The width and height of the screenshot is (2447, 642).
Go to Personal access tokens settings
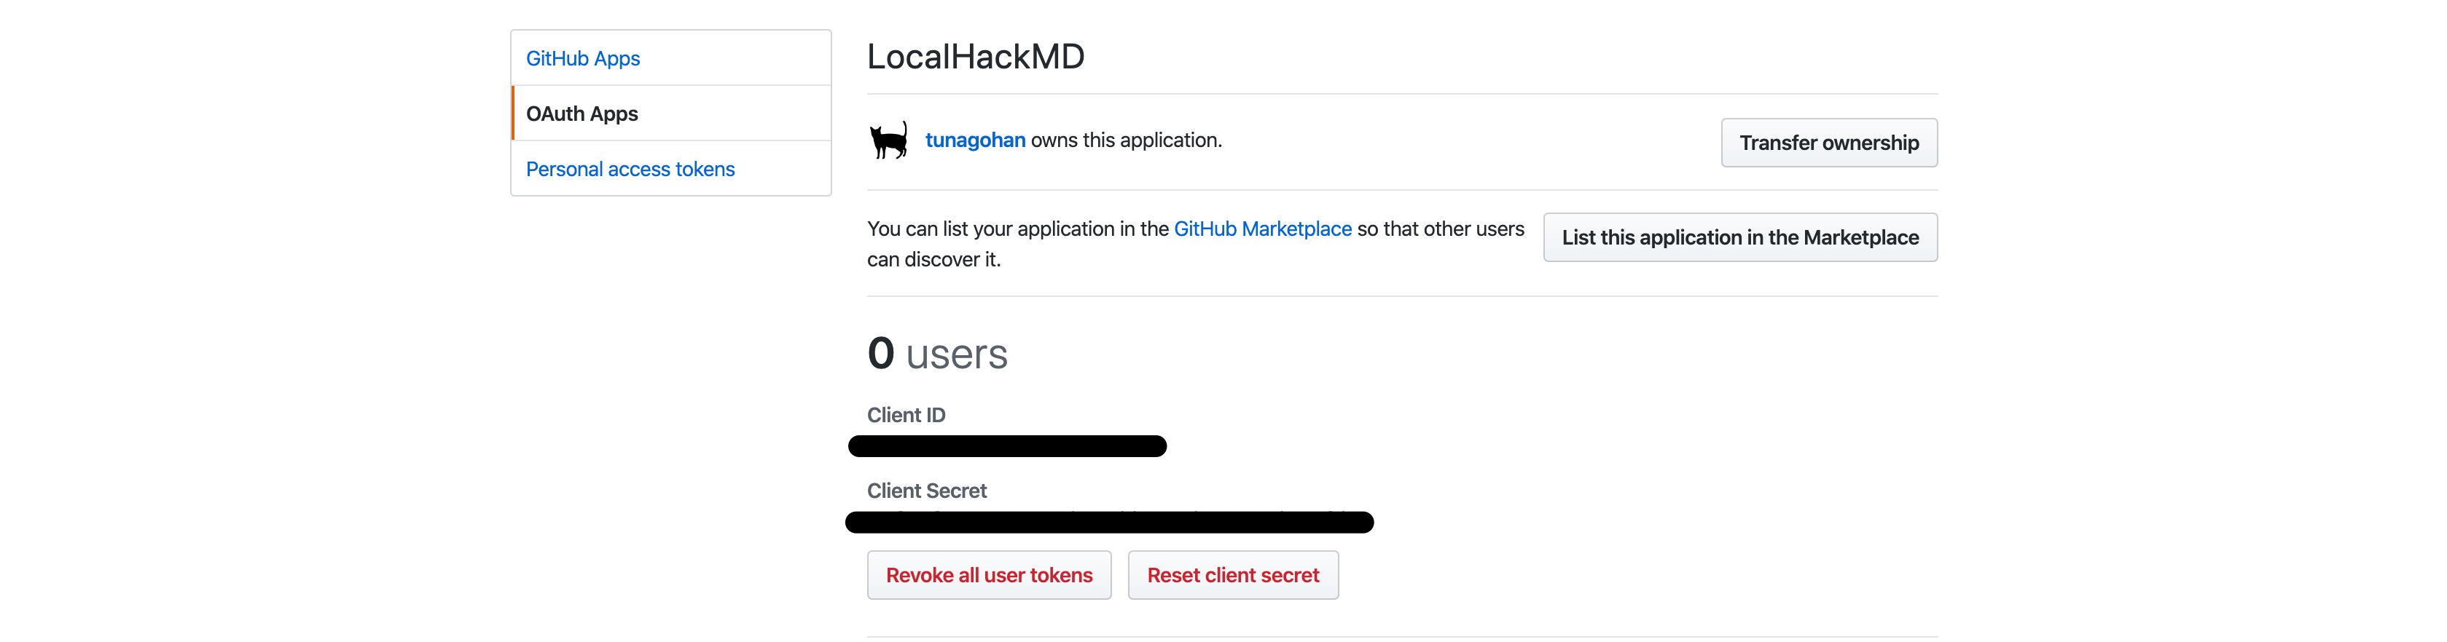tap(630, 169)
